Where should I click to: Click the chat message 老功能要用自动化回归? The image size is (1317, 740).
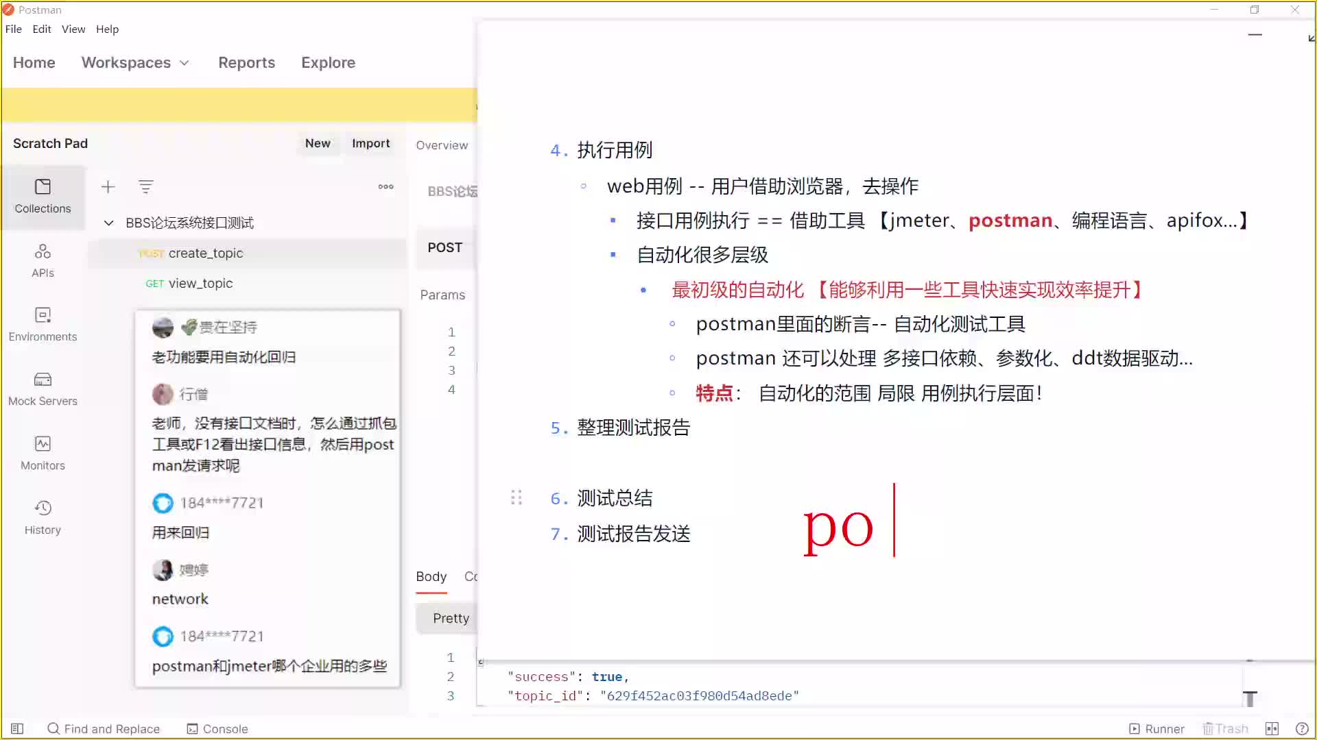click(x=224, y=357)
